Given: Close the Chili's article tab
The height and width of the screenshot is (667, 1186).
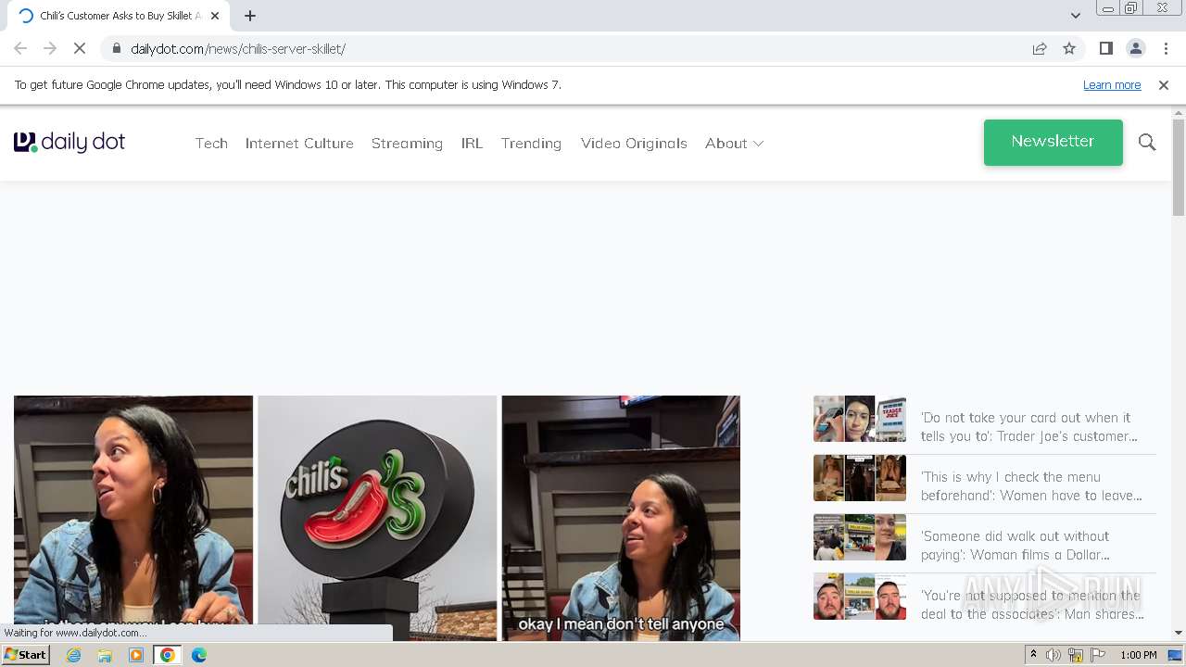Looking at the screenshot, I should pos(215,16).
